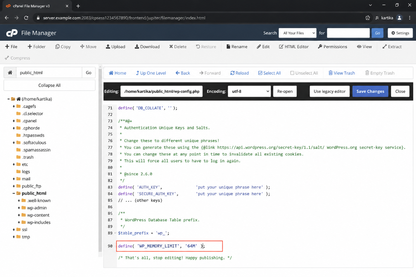Click Select All
Screen dimensions: 416x277
269,73
